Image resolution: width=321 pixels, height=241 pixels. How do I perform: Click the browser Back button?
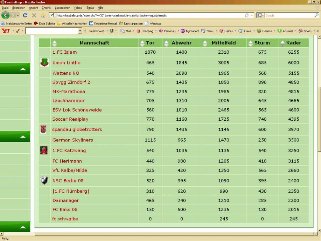tap(6, 15)
